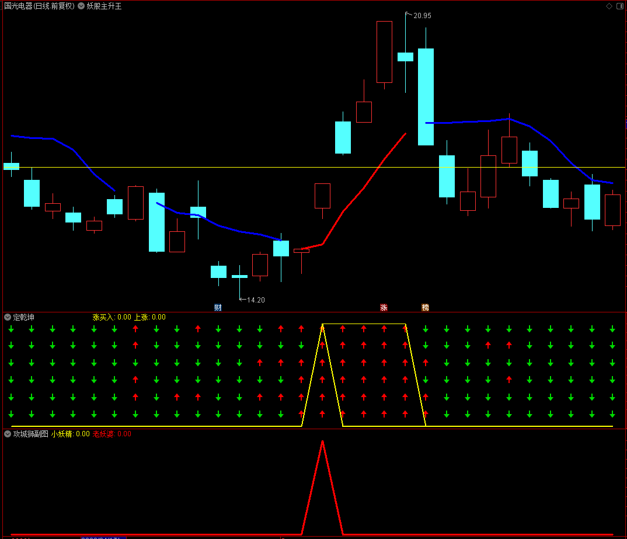627x539 pixels.
Task: Click the 榜 leaderboard event marker
Action: [x=426, y=308]
